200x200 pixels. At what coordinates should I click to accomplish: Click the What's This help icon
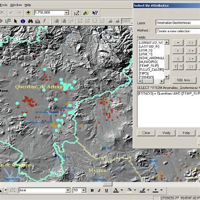coord(95,13)
